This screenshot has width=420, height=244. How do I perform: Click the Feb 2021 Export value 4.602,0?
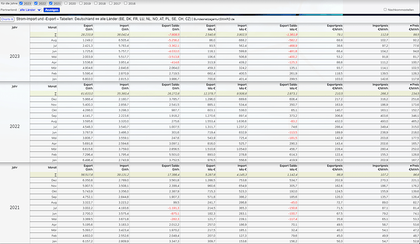[88, 235]
